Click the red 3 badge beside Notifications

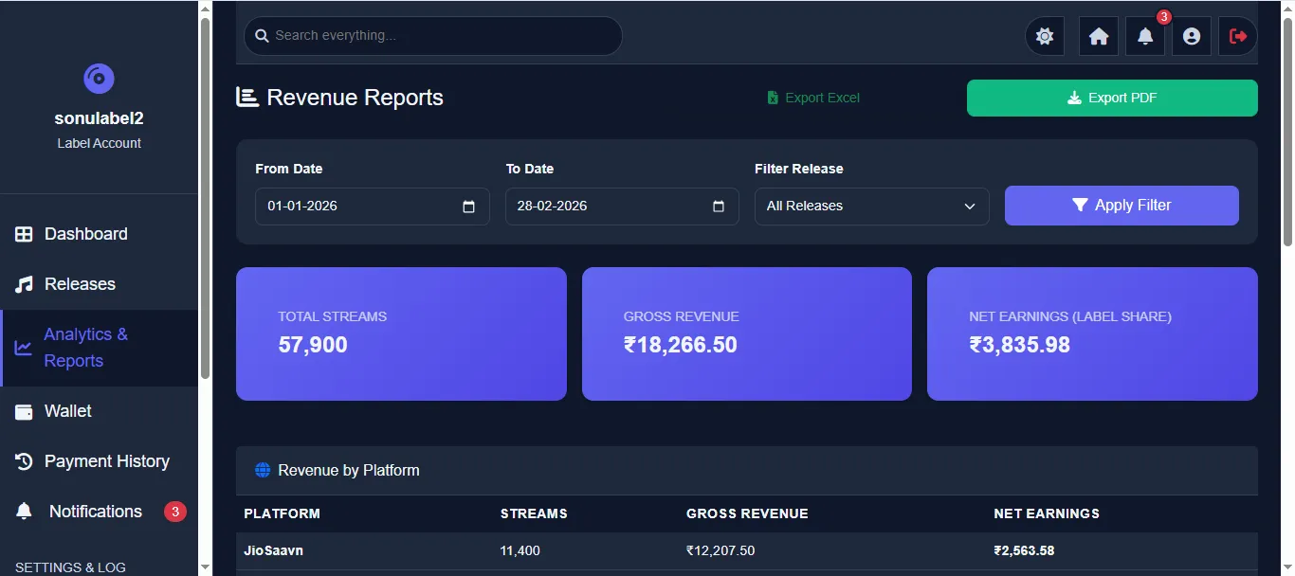(174, 512)
